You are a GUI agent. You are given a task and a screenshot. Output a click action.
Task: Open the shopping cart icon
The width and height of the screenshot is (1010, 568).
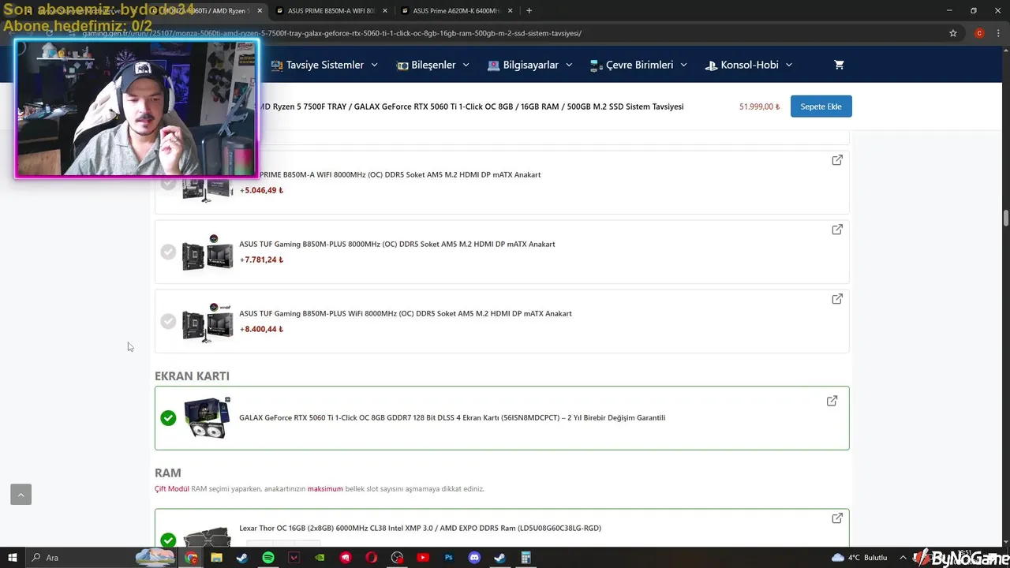(x=839, y=65)
